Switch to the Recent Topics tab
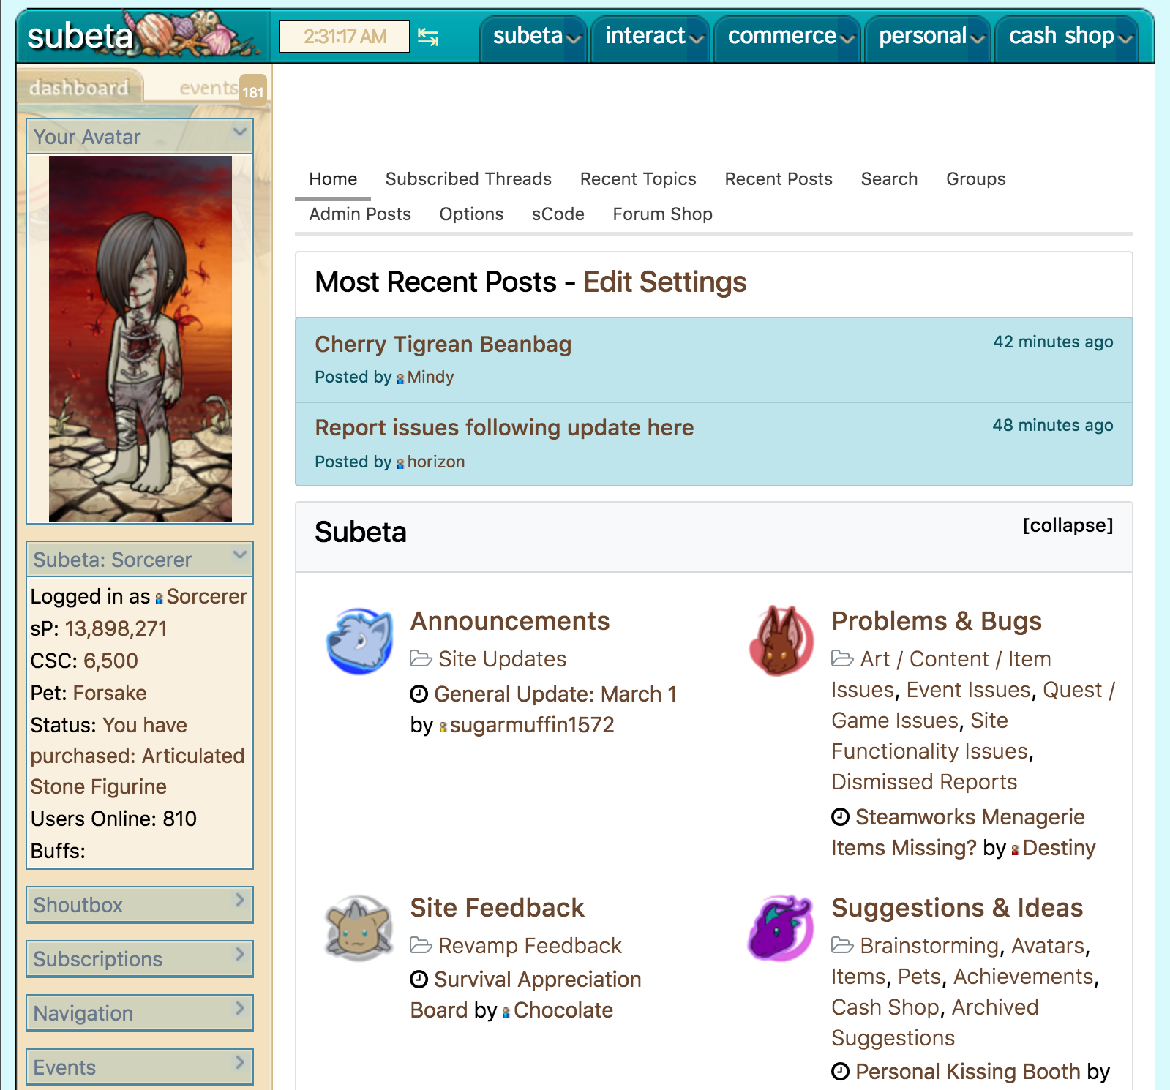 [637, 179]
